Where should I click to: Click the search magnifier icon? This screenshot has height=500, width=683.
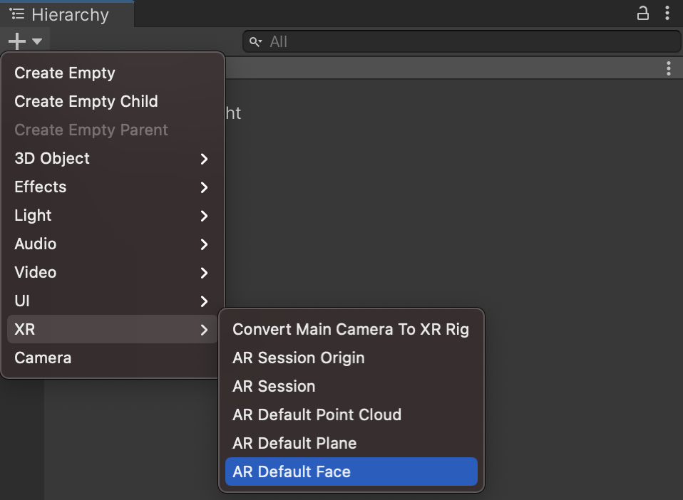tap(256, 42)
